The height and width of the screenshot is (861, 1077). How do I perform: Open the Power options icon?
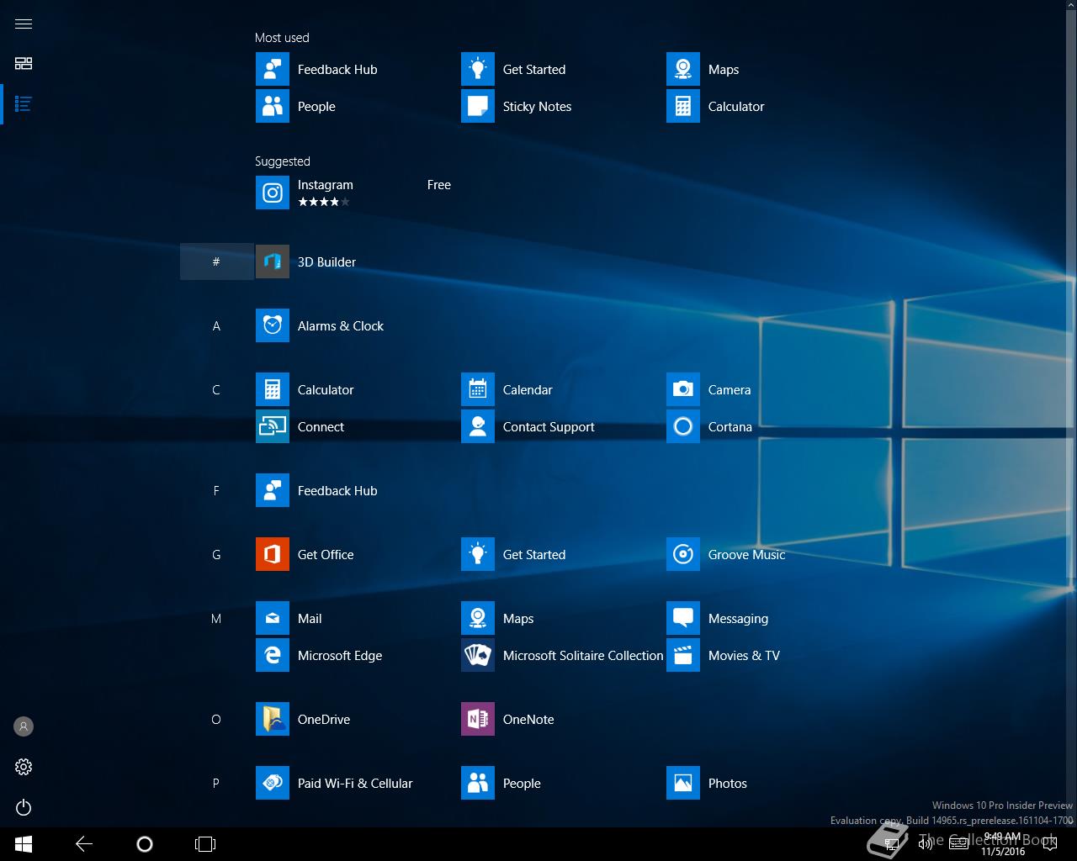[x=24, y=807]
